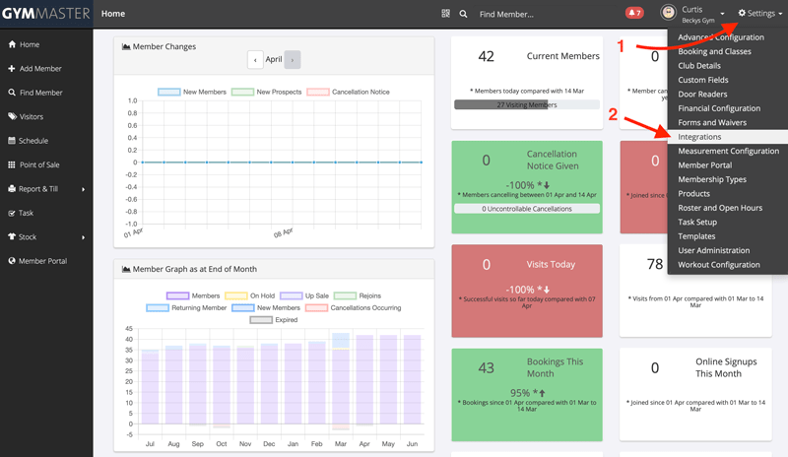Click the magnifying glass search icon in top bar

tap(463, 14)
